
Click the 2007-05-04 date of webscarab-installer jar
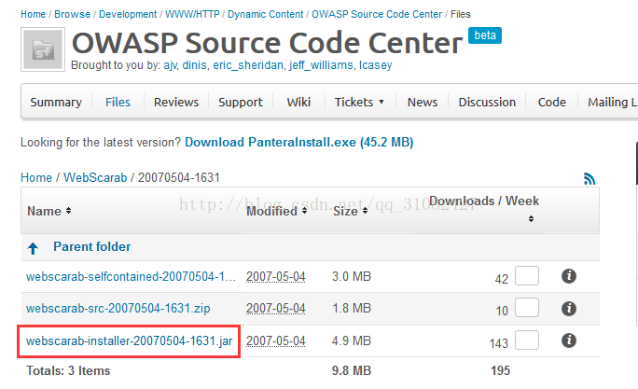coord(276,341)
